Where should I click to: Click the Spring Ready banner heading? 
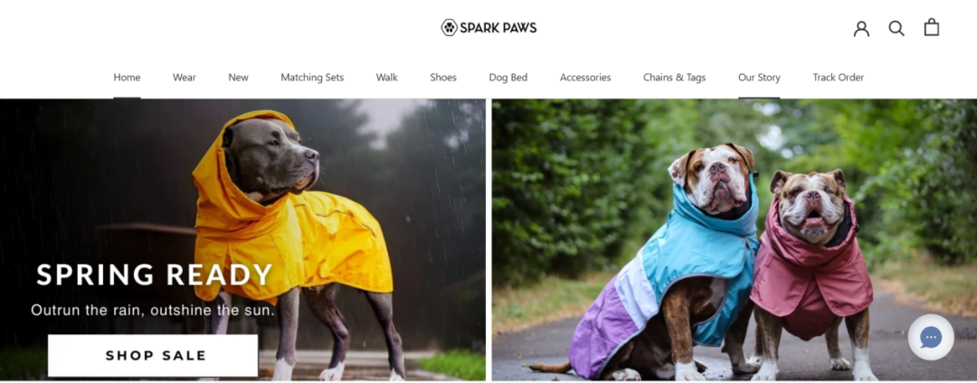155,275
